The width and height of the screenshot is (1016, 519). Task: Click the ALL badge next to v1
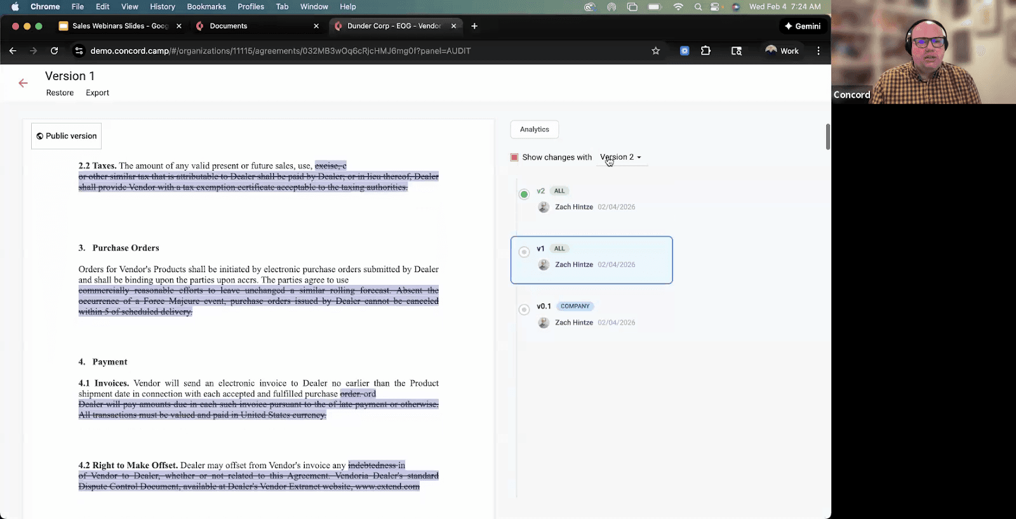[x=559, y=249]
